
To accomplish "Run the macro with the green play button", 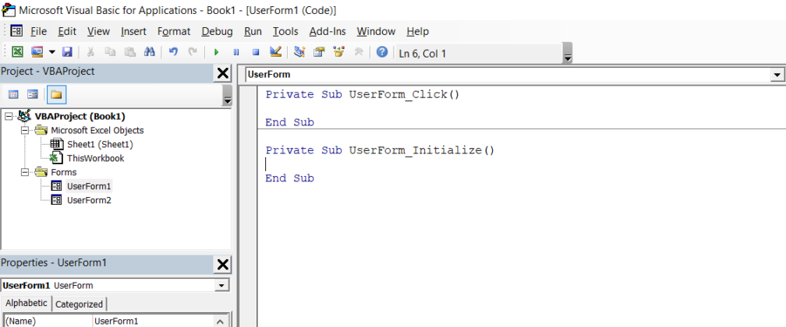I will pos(216,52).
